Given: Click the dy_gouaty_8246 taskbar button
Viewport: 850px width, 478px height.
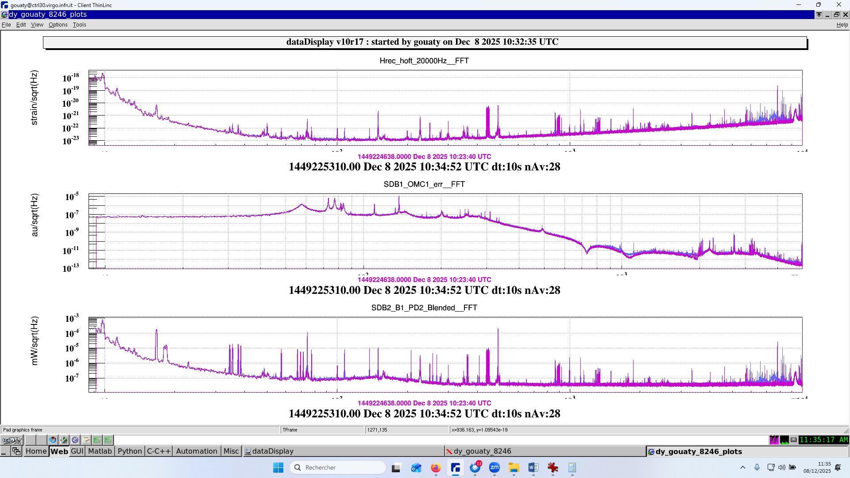Looking at the screenshot, I should coord(482,451).
